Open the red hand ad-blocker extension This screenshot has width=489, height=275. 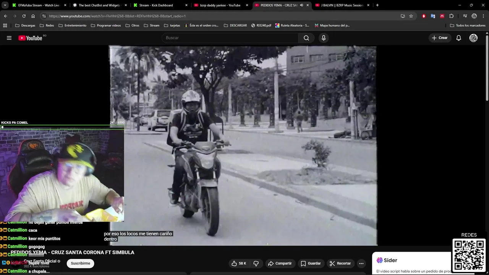point(424,16)
